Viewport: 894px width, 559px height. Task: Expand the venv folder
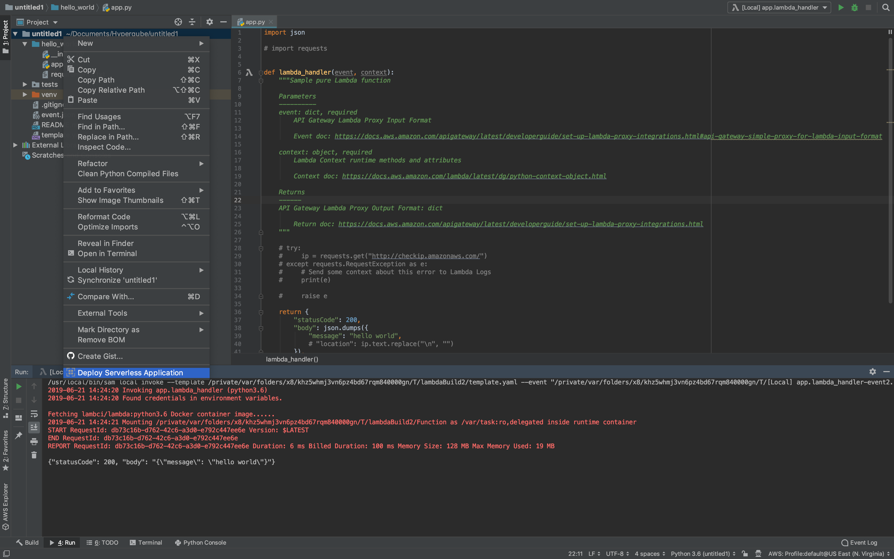(25, 95)
